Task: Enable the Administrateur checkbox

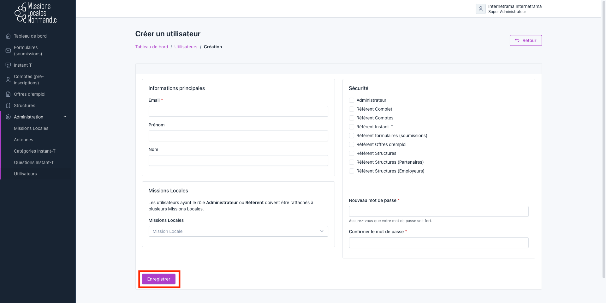Action: point(352,100)
